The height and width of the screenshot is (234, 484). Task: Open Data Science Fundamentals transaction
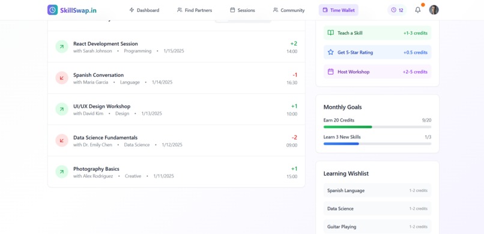point(177,140)
